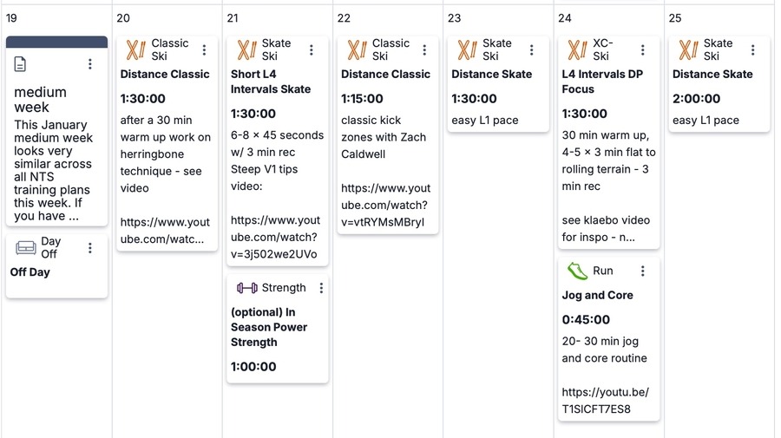Click the dark blue header bar on medium week
Screen dimensions: 781x438
[56, 42]
